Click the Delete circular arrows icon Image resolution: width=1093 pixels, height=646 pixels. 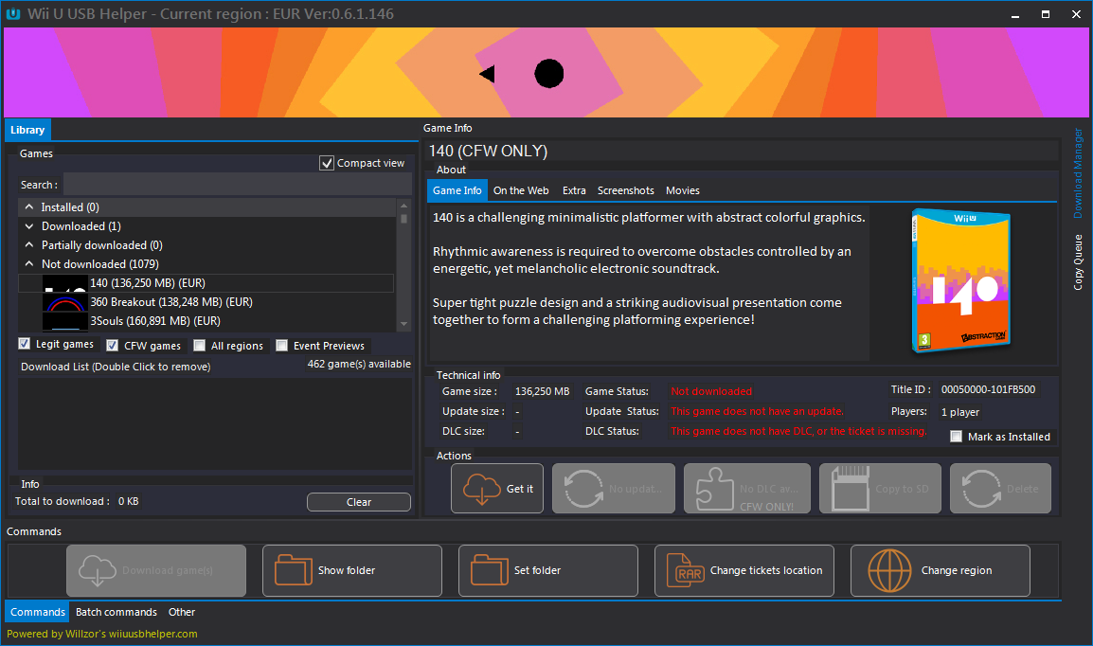[x=981, y=489]
